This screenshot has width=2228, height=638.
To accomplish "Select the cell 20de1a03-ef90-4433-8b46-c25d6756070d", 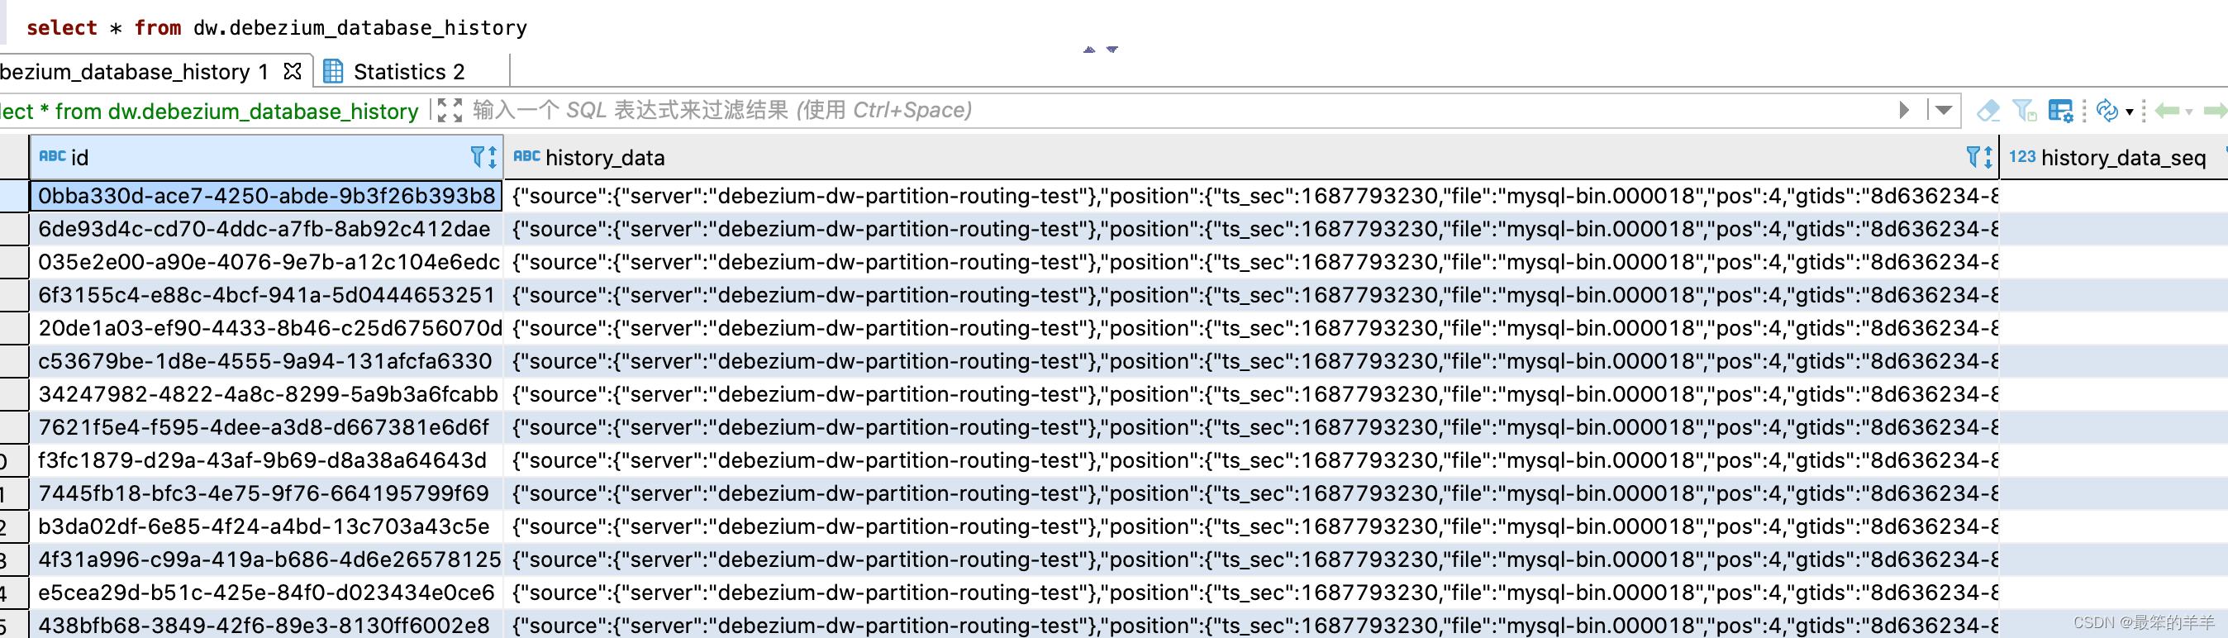I will [x=266, y=329].
